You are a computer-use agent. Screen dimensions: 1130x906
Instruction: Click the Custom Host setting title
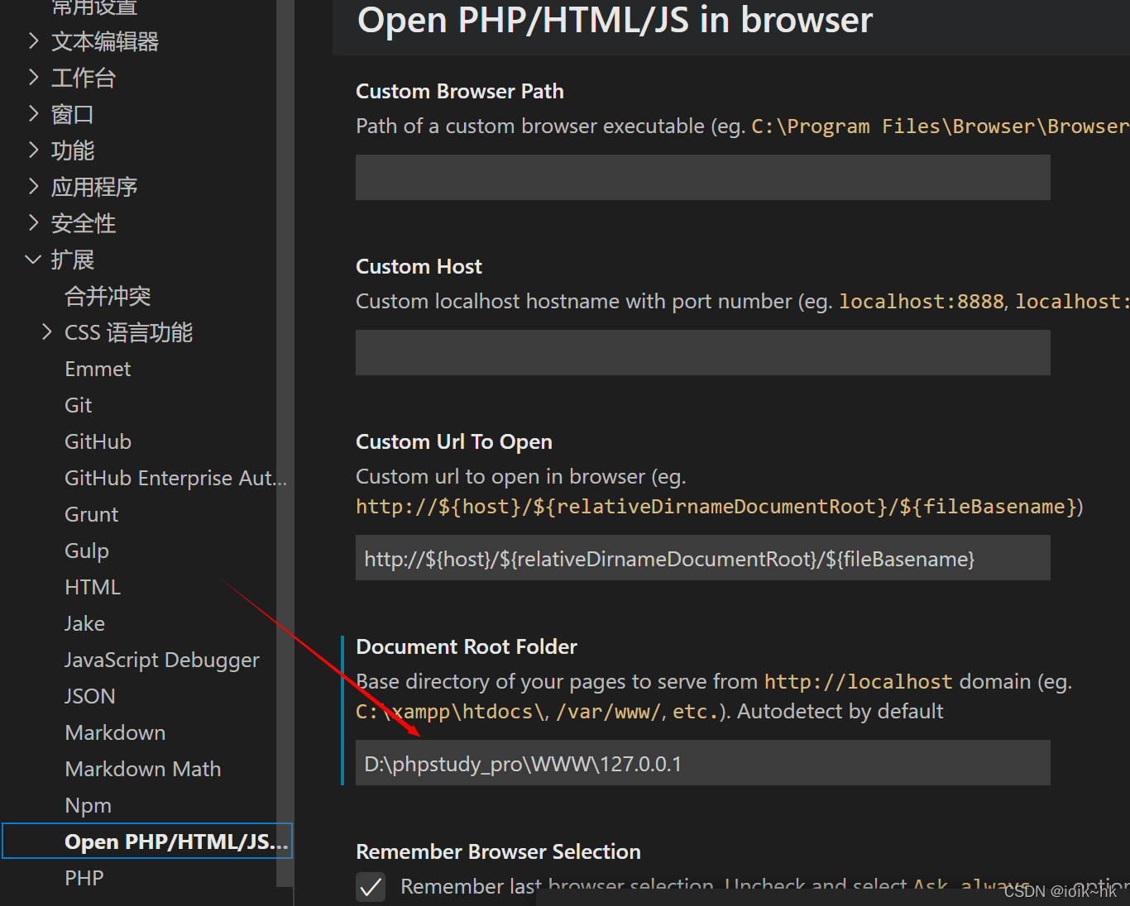click(419, 266)
